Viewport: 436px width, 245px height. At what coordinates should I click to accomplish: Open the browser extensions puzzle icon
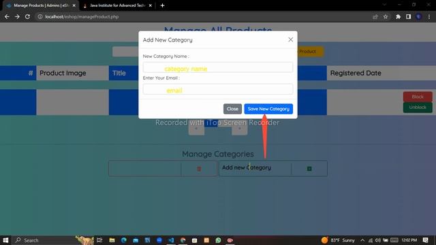tap(398, 16)
